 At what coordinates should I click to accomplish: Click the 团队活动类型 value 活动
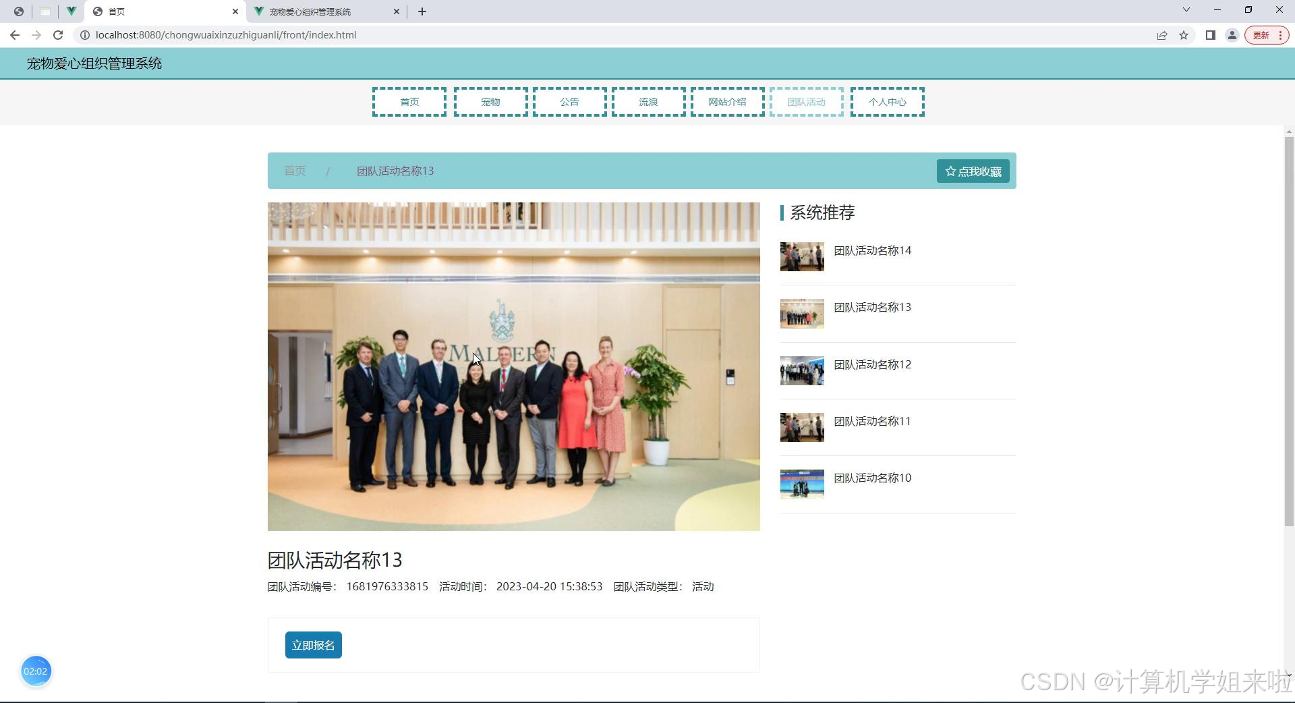coord(703,586)
